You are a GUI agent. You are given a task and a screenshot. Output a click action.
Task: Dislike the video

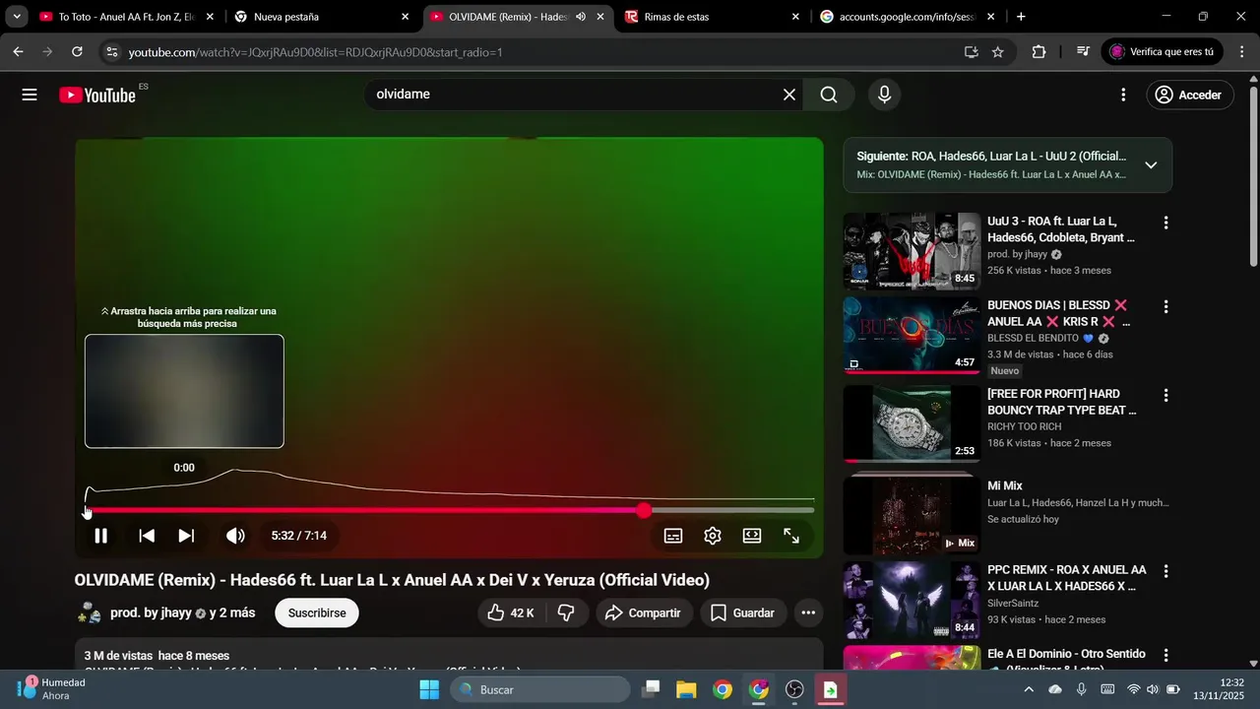coord(566,612)
